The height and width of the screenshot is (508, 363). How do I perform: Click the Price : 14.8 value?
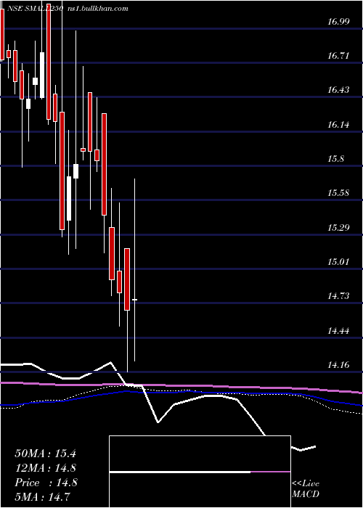tap(46, 483)
